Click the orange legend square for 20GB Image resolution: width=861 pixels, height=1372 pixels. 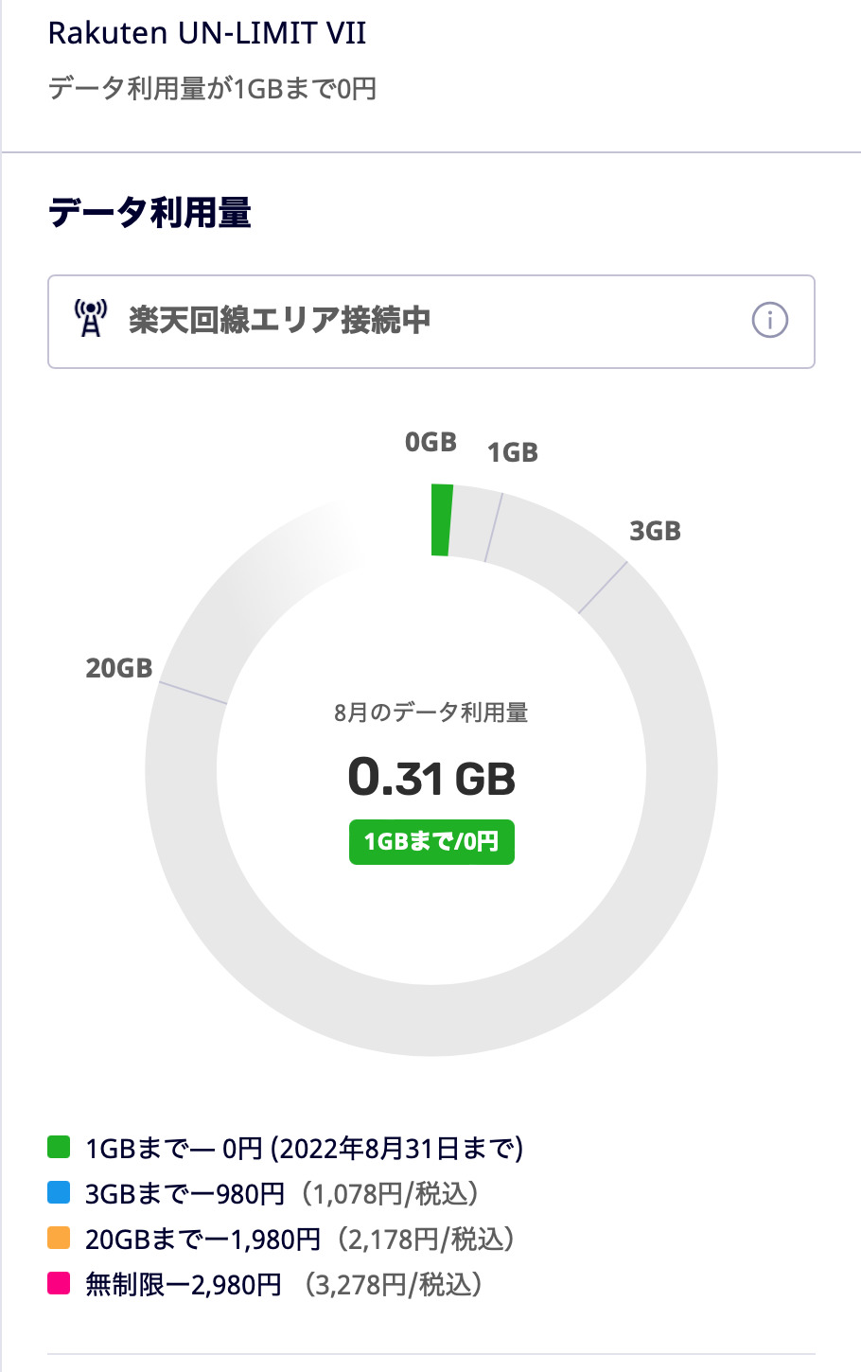coord(60,1239)
